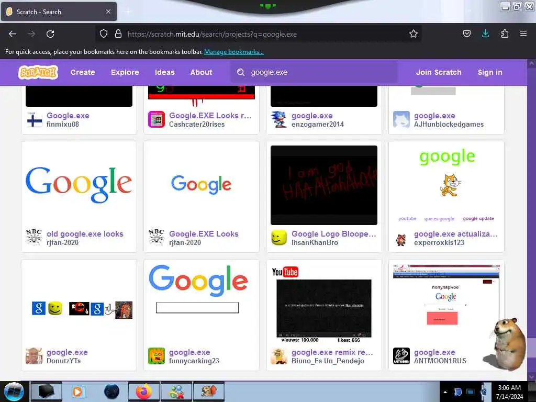Click the Windows Start orb
Viewport: 536px width, 402px height.
14,392
